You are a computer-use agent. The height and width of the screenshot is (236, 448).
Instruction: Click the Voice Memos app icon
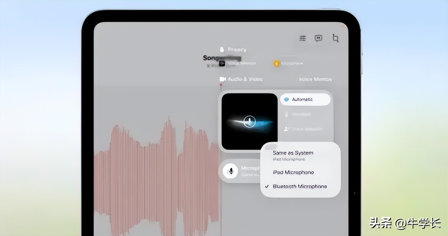pyautogui.click(x=222, y=63)
